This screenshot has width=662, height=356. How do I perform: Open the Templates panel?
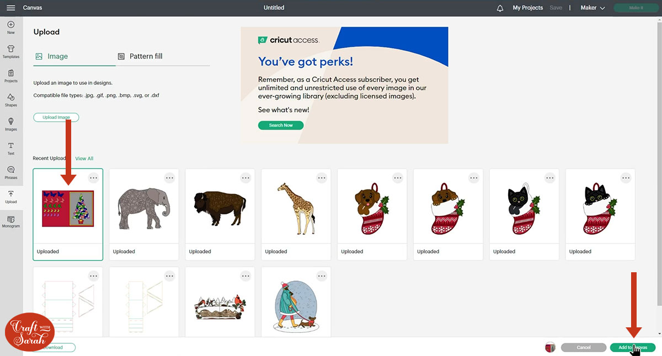pos(10,52)
